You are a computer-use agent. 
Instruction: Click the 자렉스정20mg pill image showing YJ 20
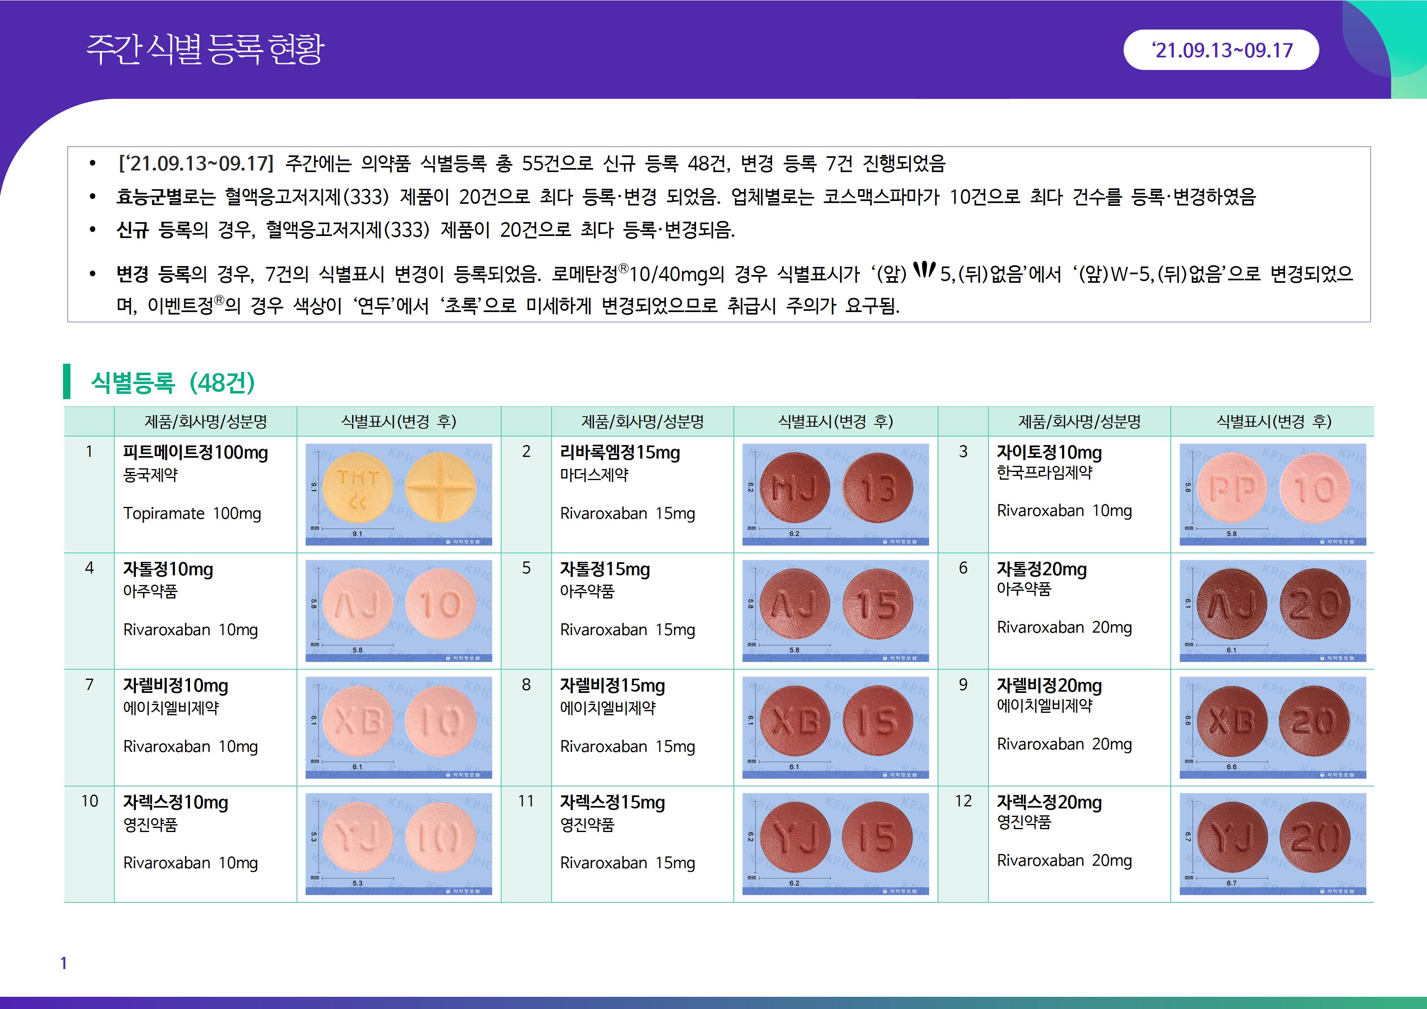point(1272,844)
